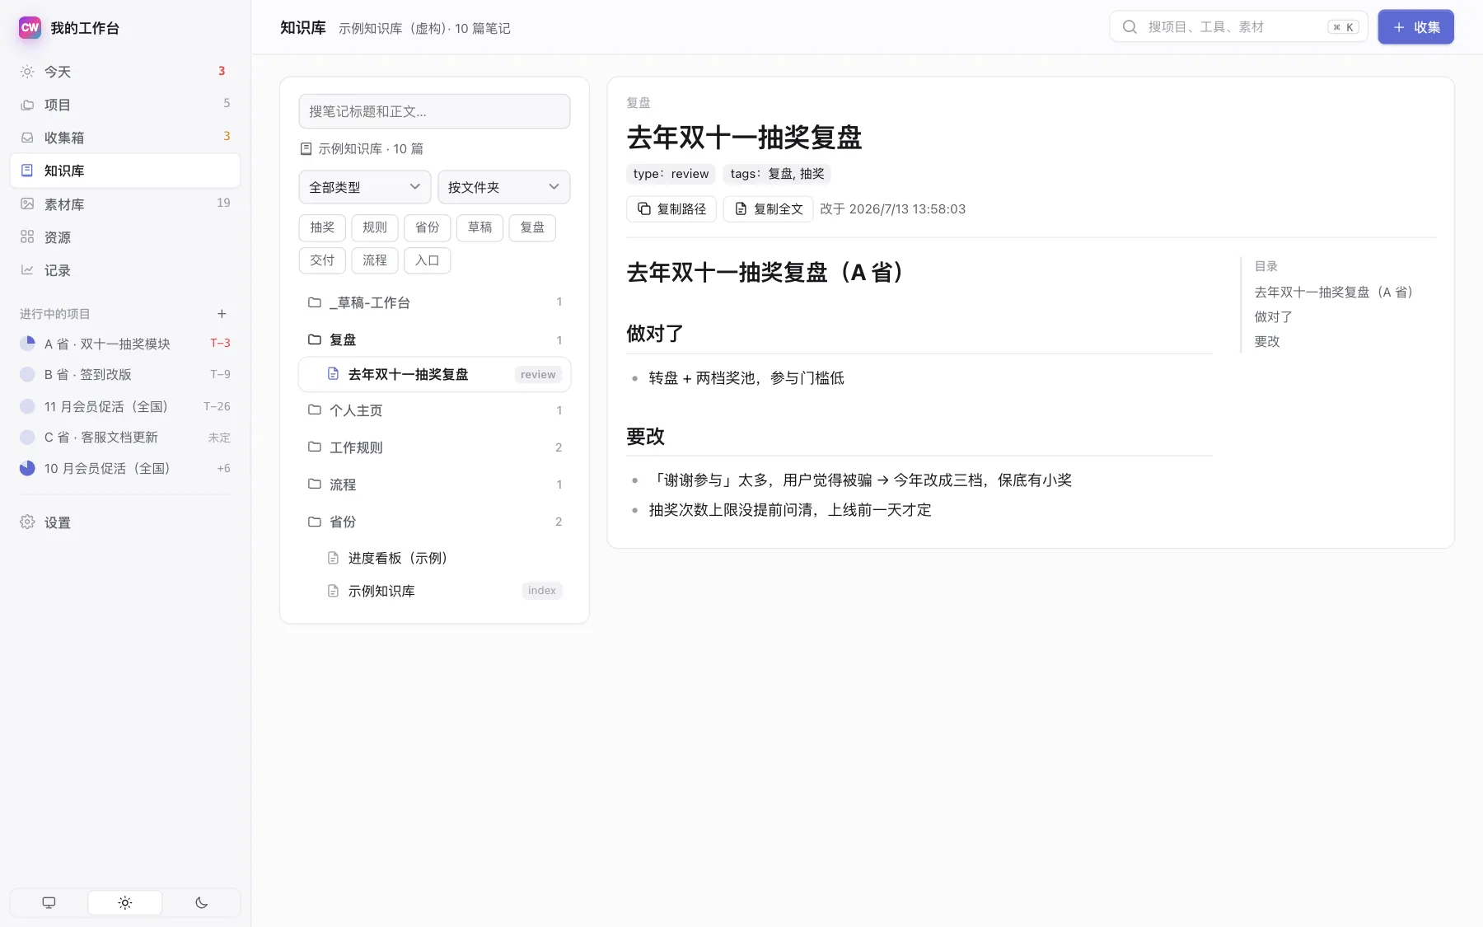The width and height of the screenshot is (1483, 927).
Task: Open the 全部类型 dropdown
Action: pyautogui.click(x=365, y=187)
